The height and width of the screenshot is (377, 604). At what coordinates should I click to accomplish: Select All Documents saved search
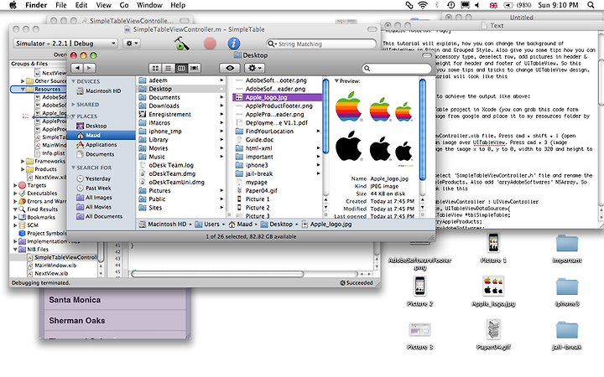pos(99,216)
